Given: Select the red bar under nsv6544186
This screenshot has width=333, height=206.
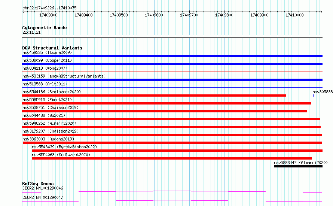Looking at the screenshot, I should pyautogui.click(x=154, y=96).
